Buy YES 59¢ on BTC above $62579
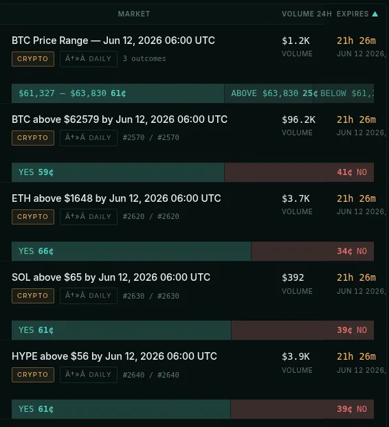 pos(118,172)
